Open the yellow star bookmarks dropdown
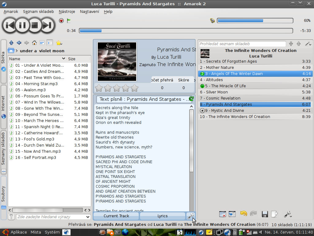The image size is (314, 236). click(x=59, y=43)
